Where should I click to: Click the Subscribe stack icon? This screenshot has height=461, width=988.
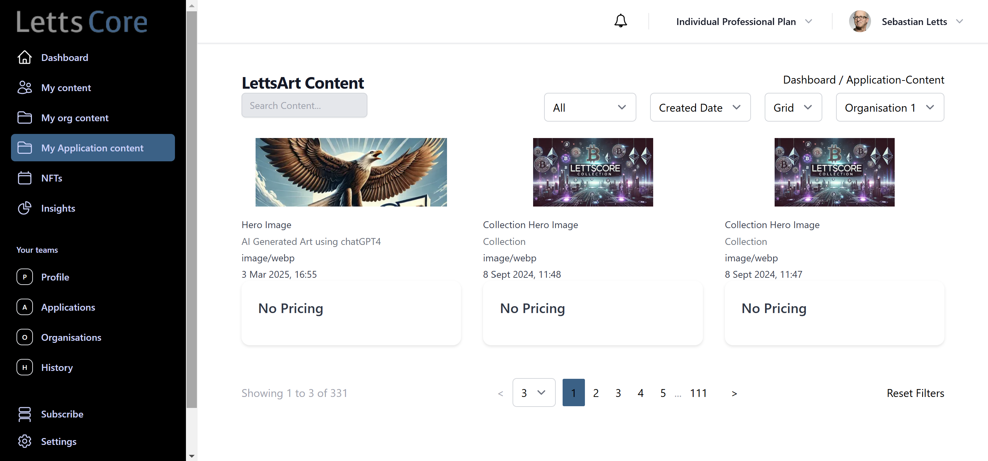(x=25, y=414)
